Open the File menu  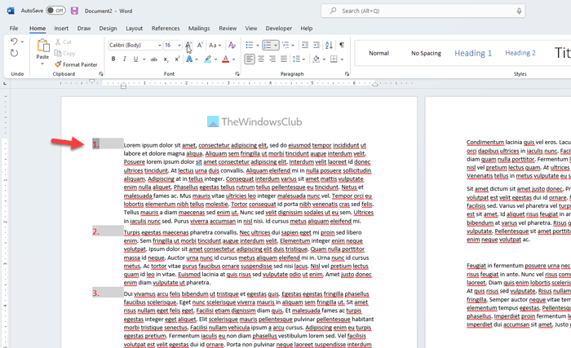(14, 29)
